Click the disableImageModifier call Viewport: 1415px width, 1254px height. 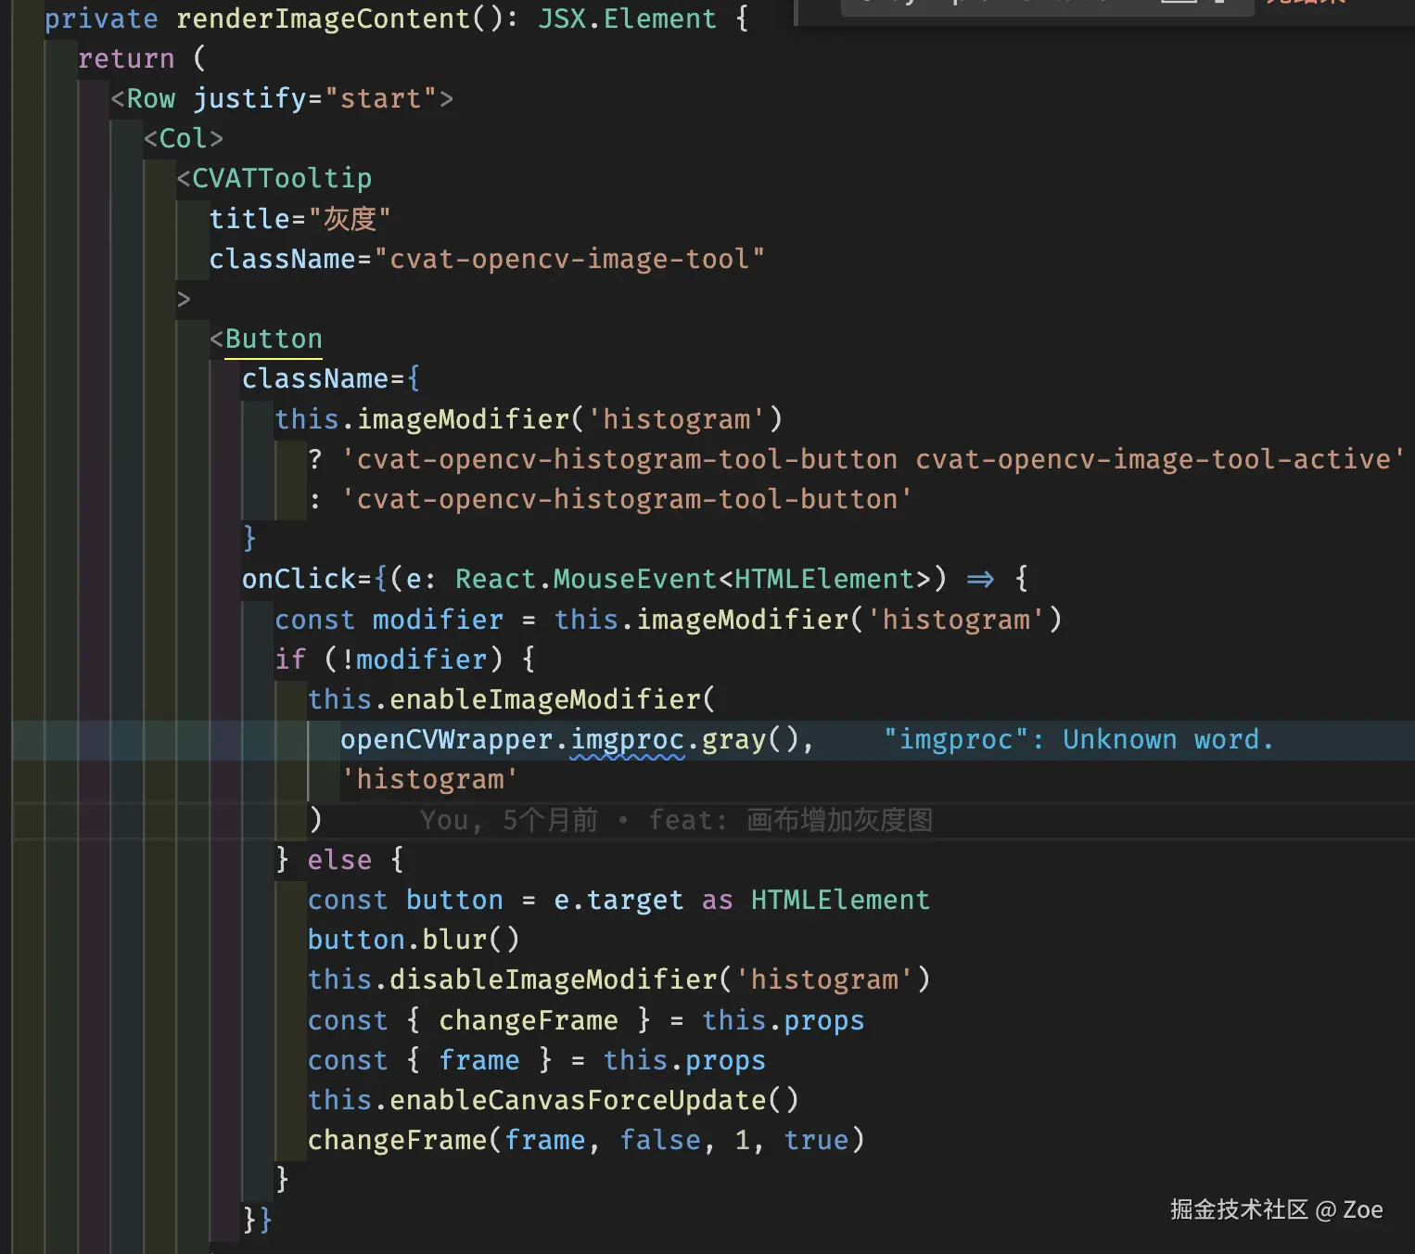click(x=553, y=979)
